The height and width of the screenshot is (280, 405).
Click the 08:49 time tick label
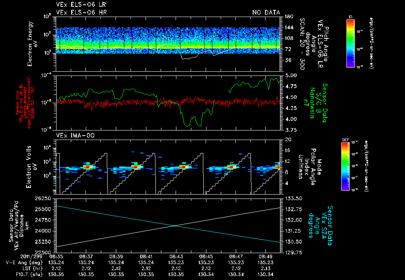point(266,257)
